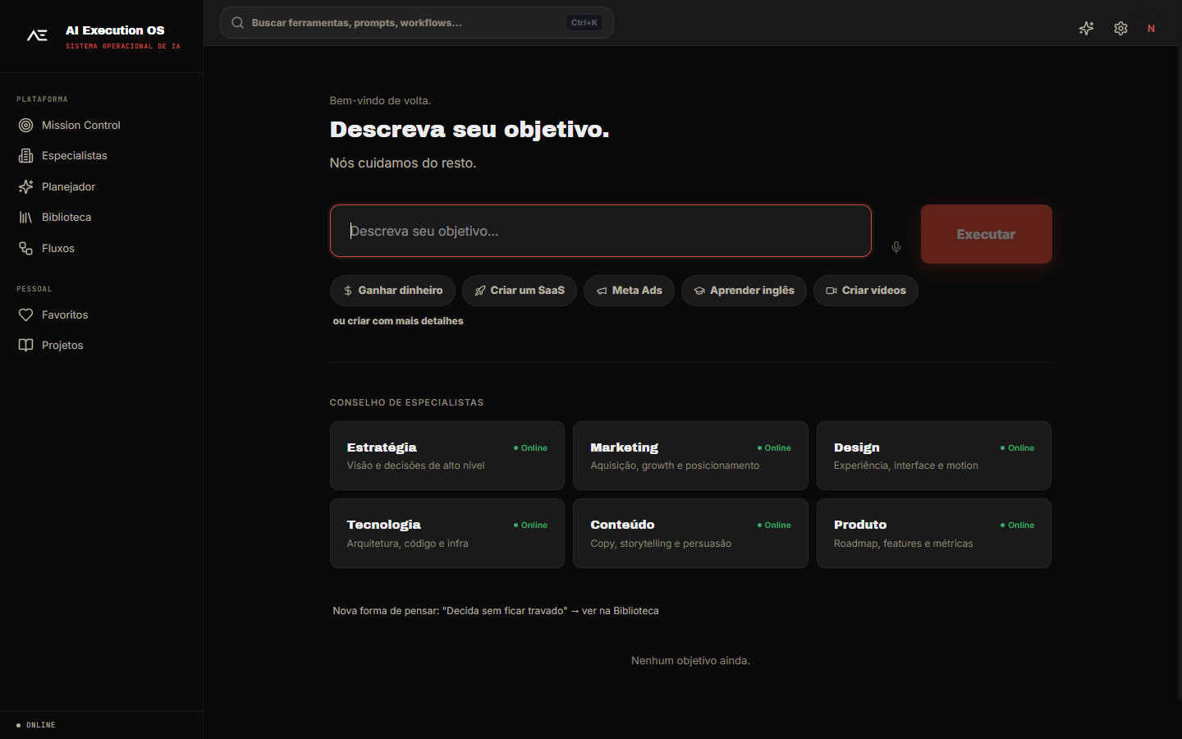Focus the 'Descreva seu objetivo' input field
Screen dimensions: 1182x739
coord(601,231)
